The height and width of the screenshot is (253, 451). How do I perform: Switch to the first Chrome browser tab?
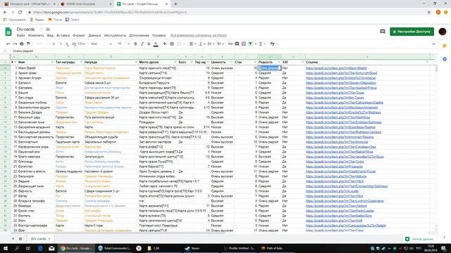[x=30, y=4]
